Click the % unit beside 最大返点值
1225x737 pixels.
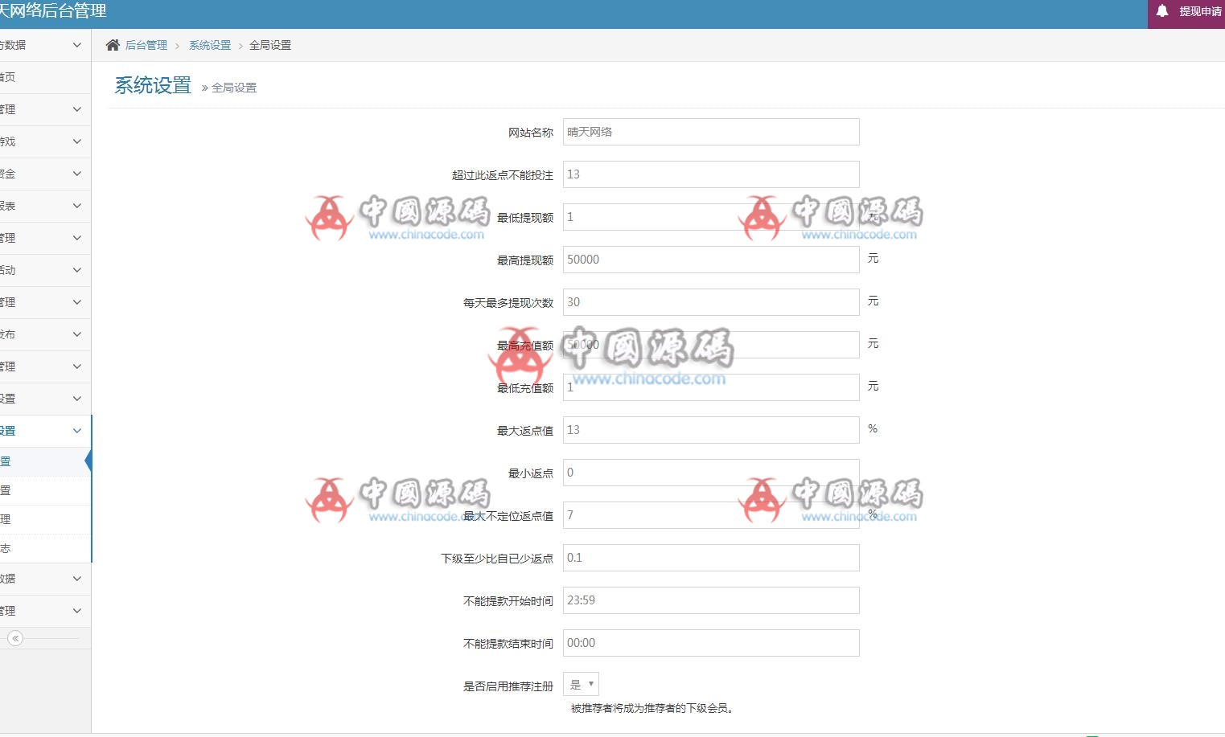pos(873,428)
